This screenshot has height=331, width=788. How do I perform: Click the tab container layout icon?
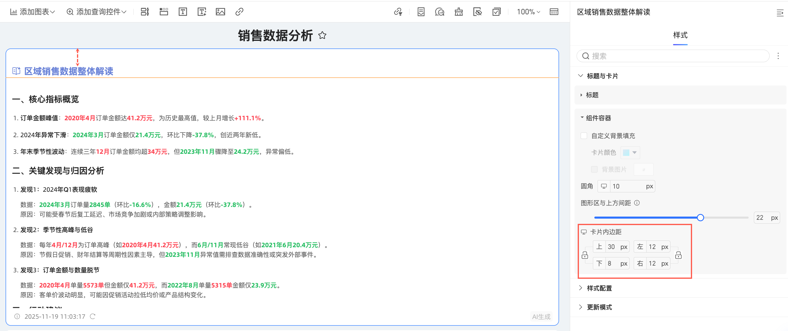164,12
